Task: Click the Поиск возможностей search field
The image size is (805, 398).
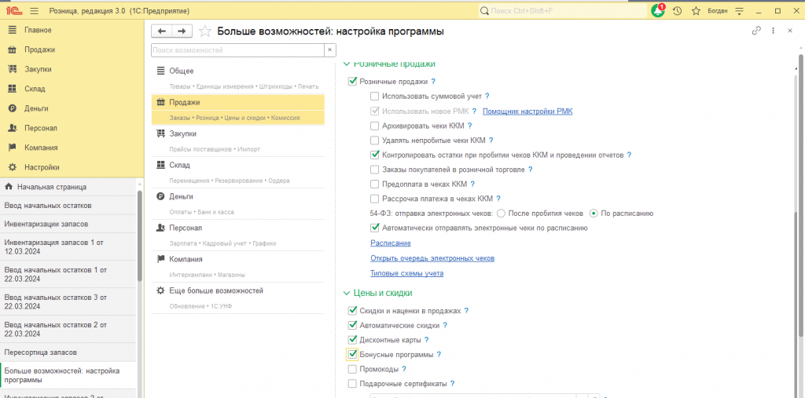Action: point(237,50)
